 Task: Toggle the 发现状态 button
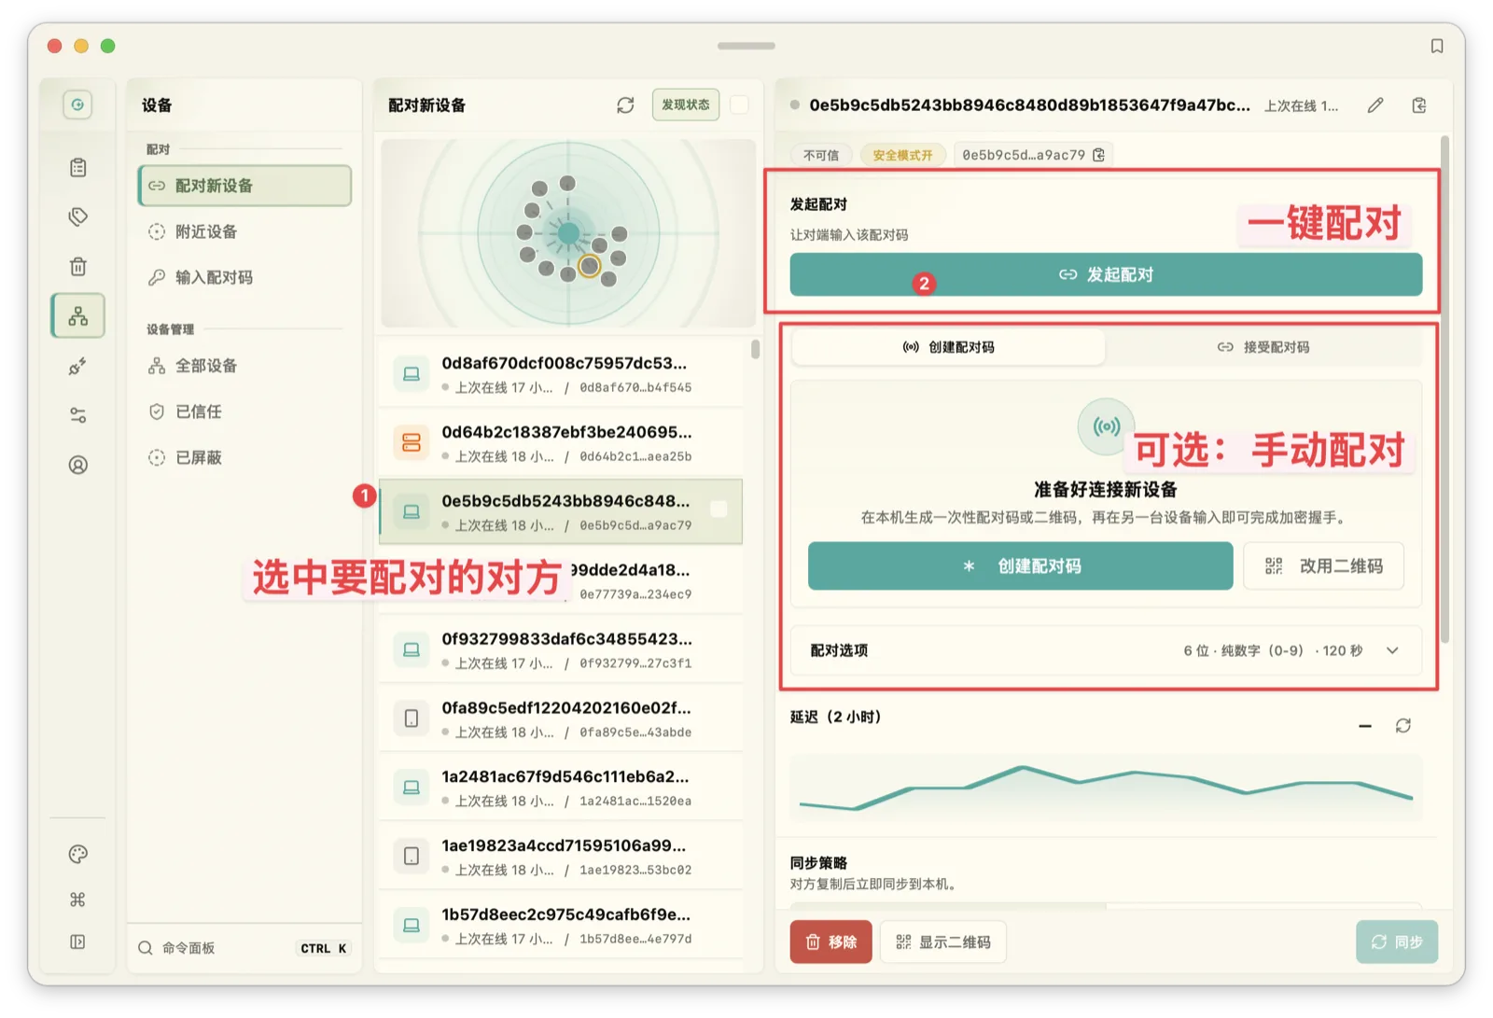tap(686, 105)
